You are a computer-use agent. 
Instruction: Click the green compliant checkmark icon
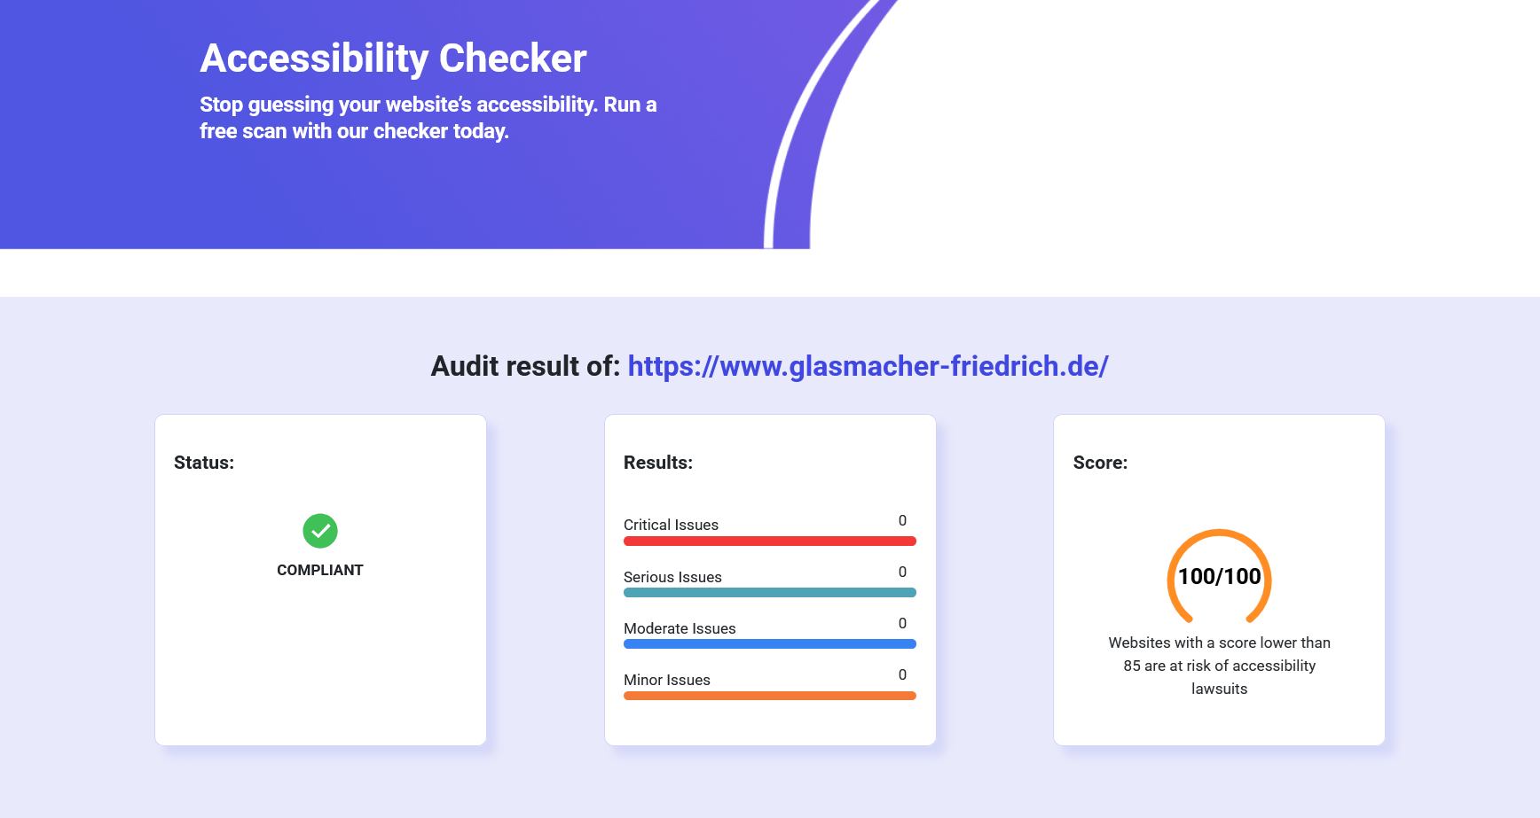[320, 531]
